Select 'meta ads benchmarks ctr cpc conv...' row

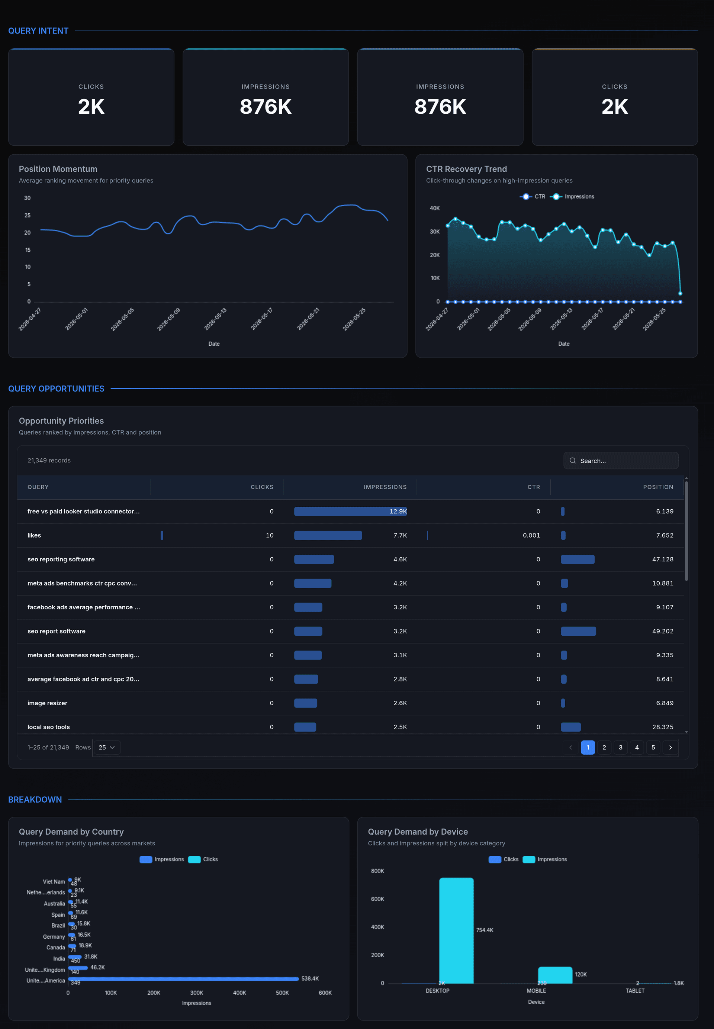[350, 583]
